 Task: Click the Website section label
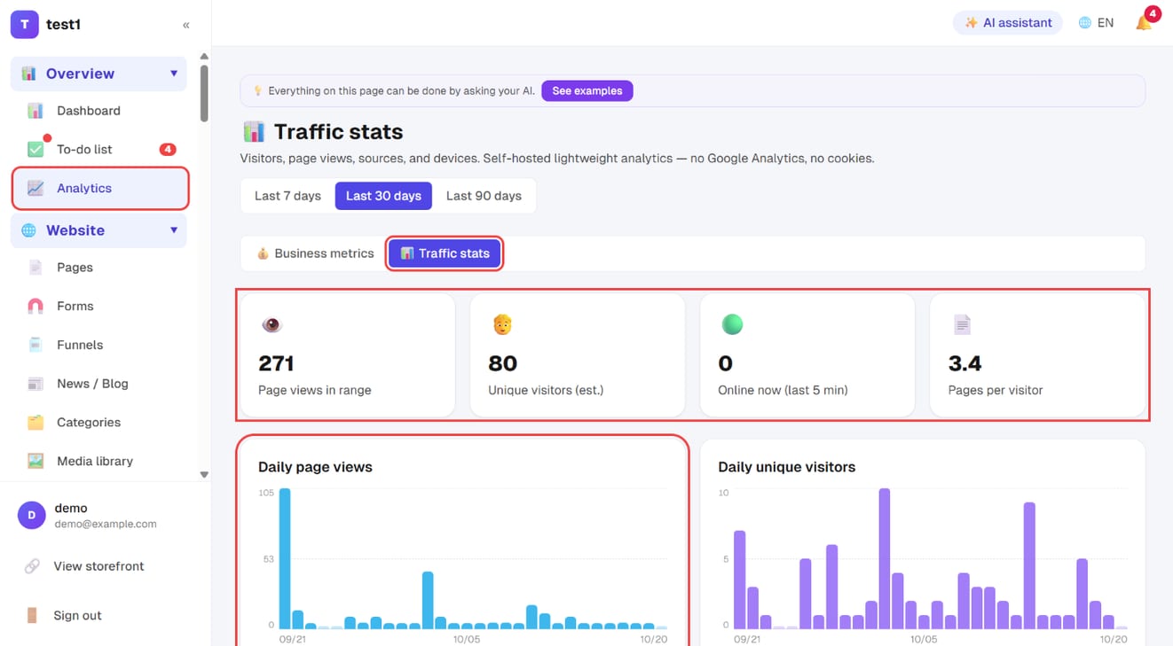tap(75, 230)
